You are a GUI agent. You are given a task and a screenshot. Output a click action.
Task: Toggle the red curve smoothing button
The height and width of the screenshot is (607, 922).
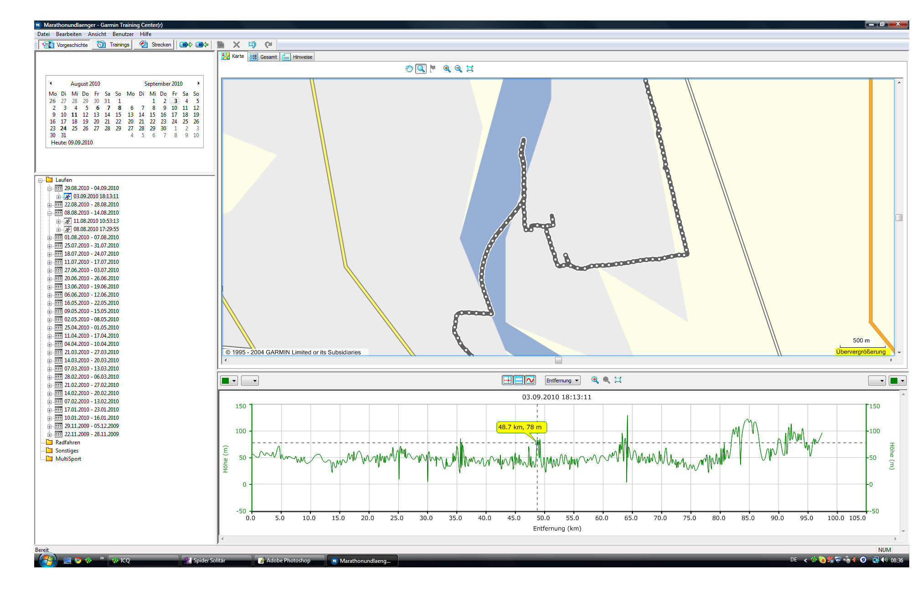click(530, 380)
